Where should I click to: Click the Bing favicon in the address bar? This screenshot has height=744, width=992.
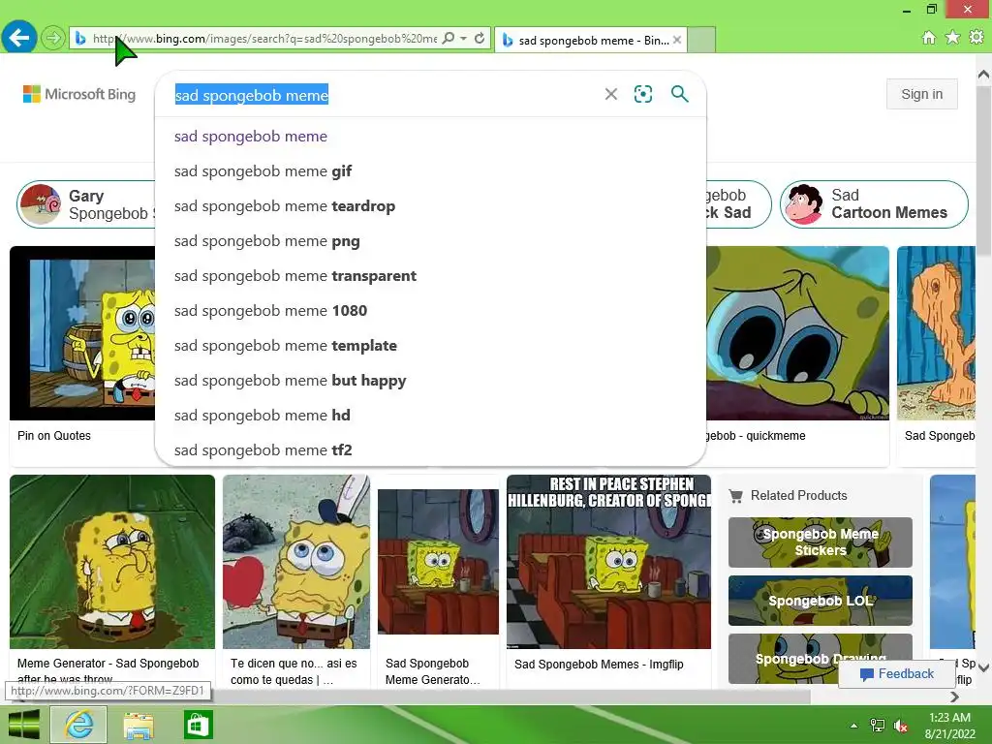point(80,39)
